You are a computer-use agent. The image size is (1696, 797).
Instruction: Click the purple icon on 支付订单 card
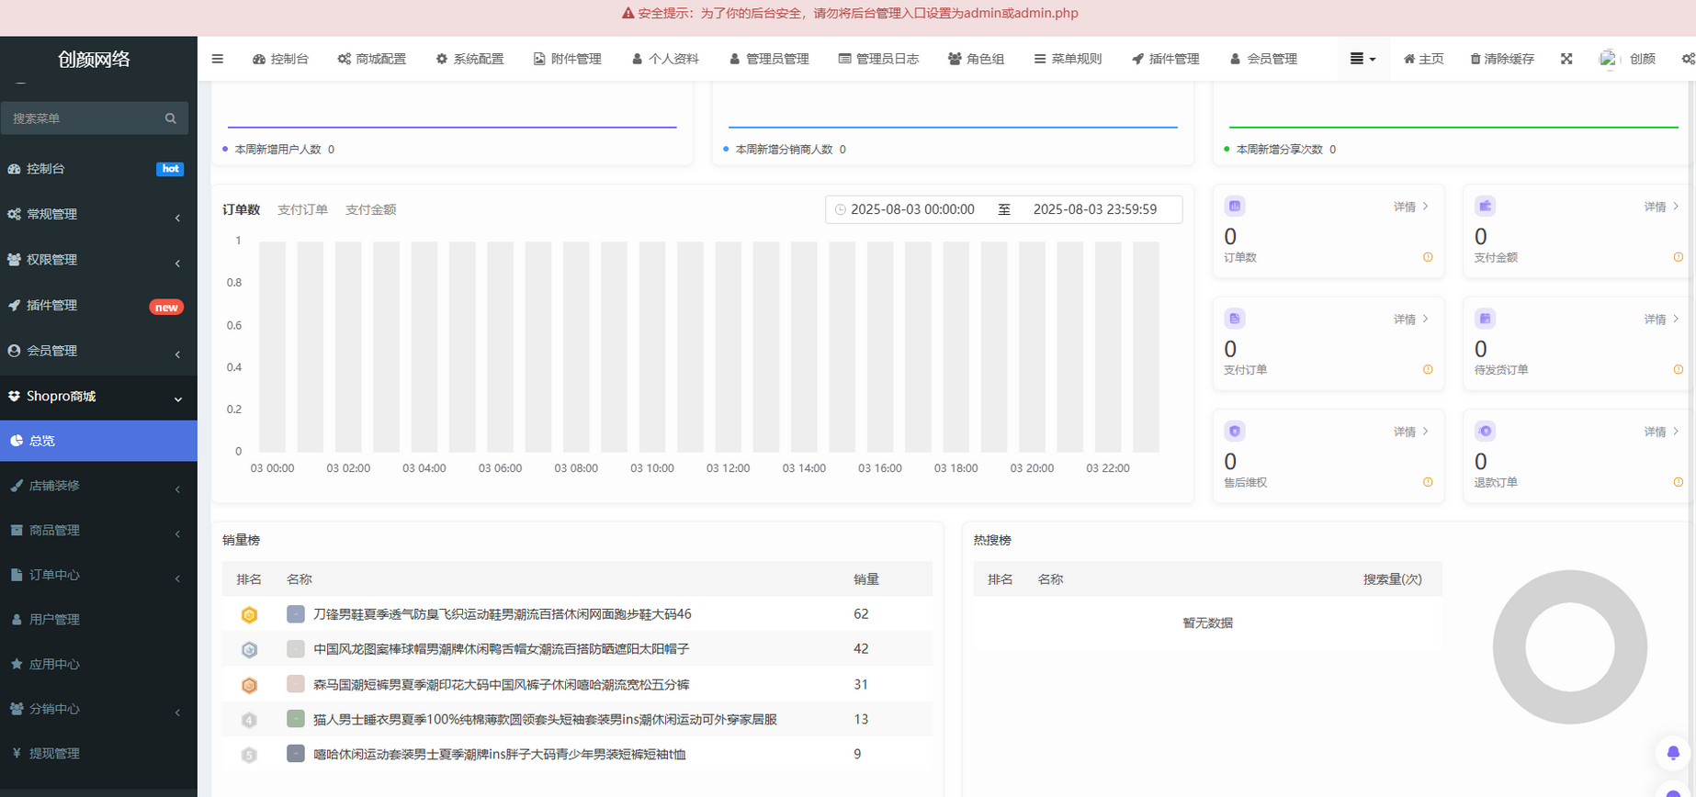(x=1235, y=319)
